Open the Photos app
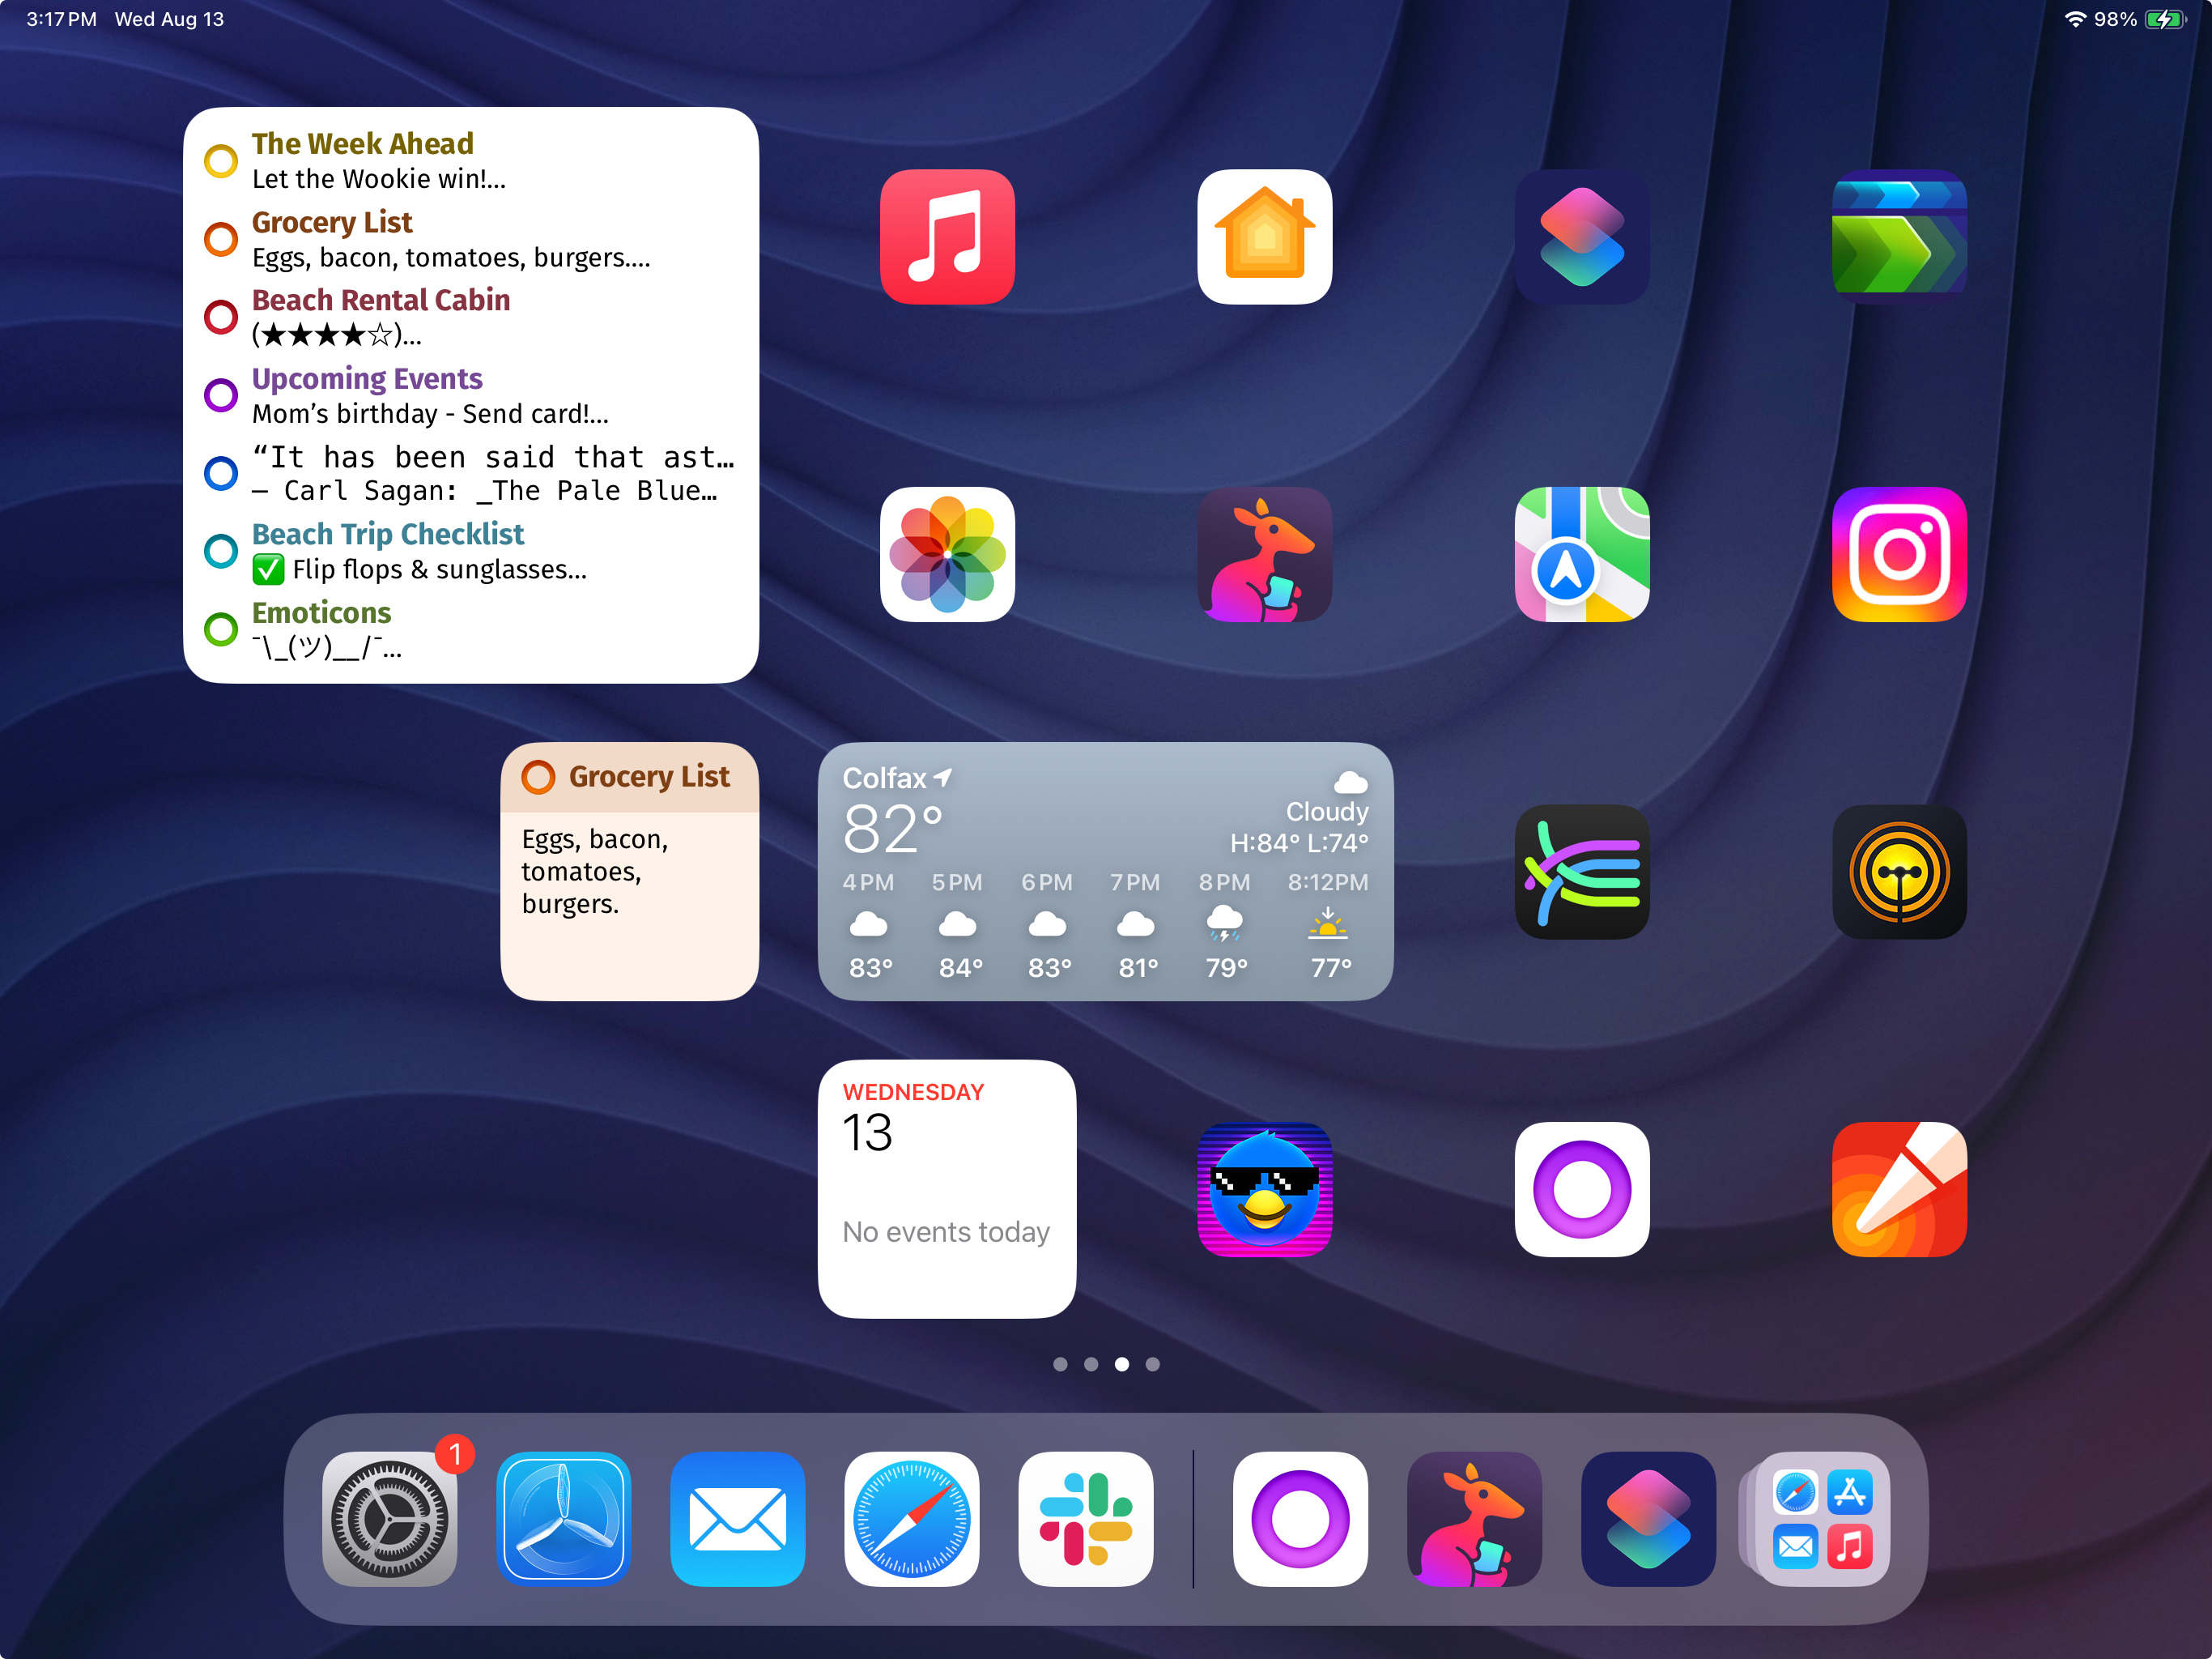This screenshot has width=2212, height=1659. click(x=947, y=554)
